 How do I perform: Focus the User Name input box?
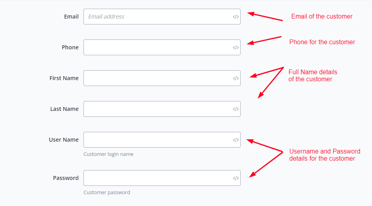click(x=158, y=140)
